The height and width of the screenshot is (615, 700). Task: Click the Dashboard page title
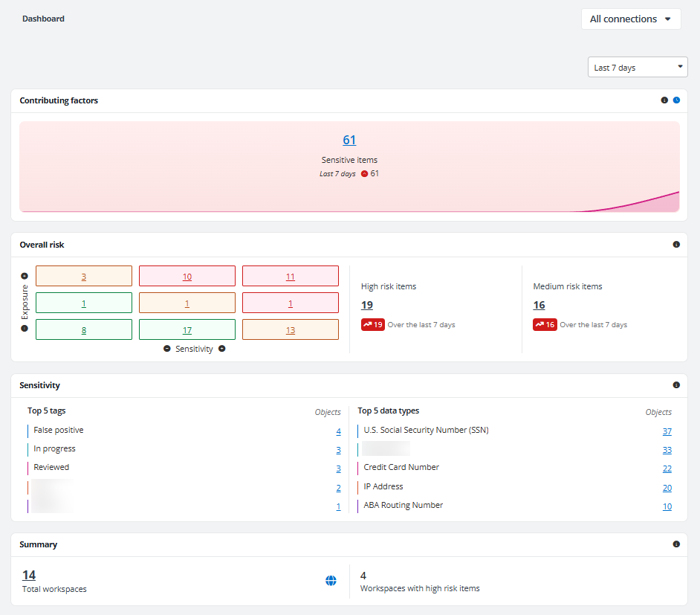click(43, 19)
